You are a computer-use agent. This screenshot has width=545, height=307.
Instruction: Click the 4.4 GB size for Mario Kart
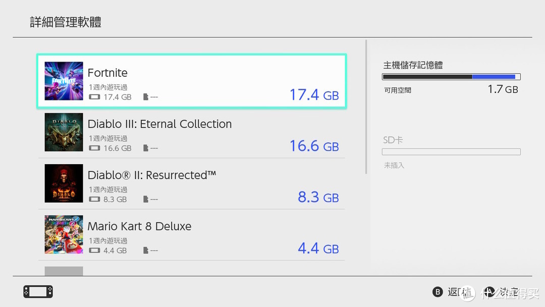[318, 248]
